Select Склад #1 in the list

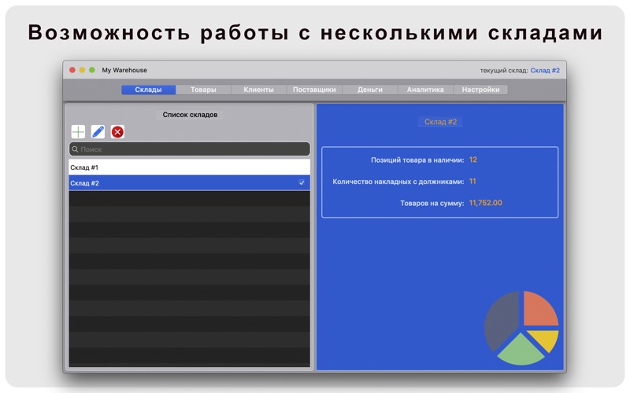(x=190, y=167)
